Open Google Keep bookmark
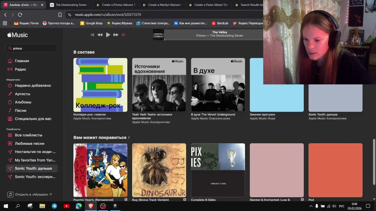This screenshot has width=376, height=211. (91, 23)
